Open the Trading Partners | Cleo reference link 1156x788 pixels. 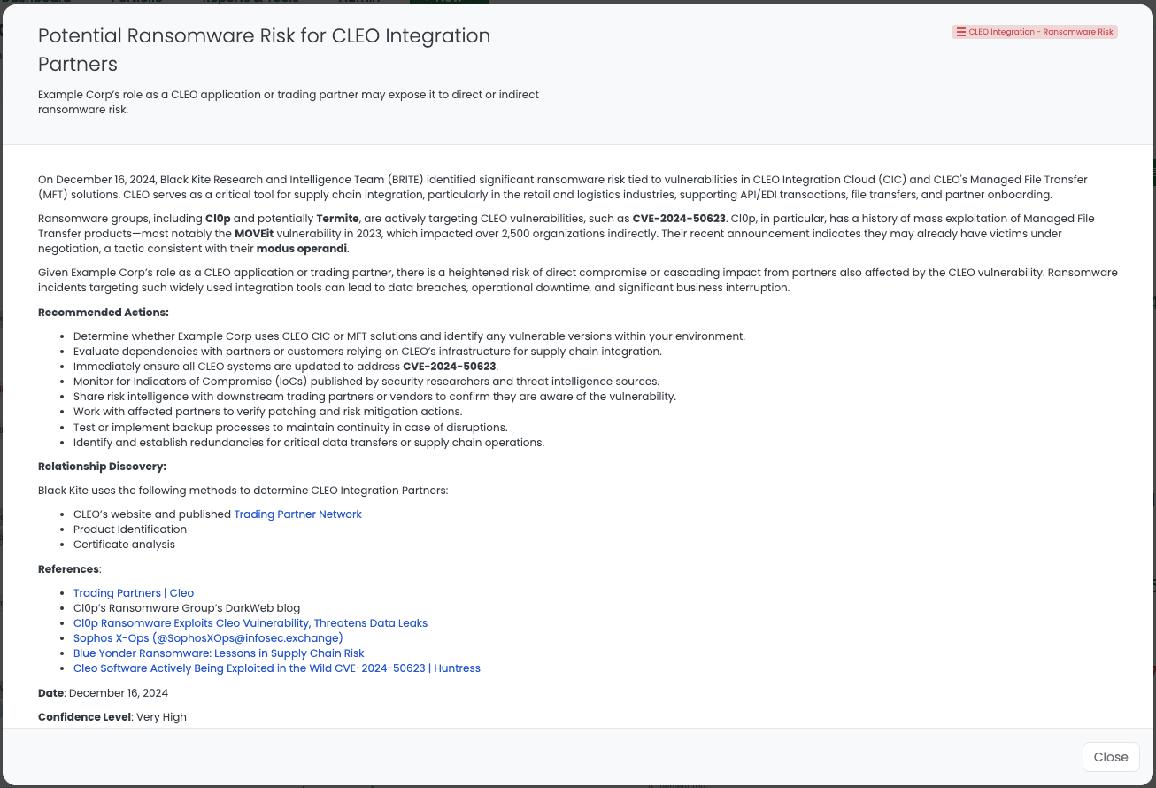133,592
